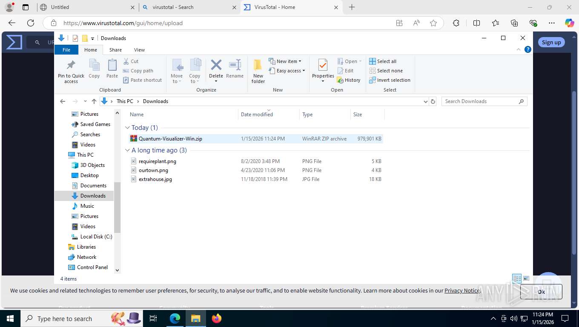Click Paste shortcut command
Screen dimensions: 579x327
(142, 80)
